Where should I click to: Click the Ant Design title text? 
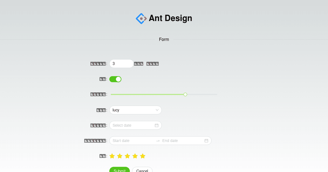pos(171,18)
